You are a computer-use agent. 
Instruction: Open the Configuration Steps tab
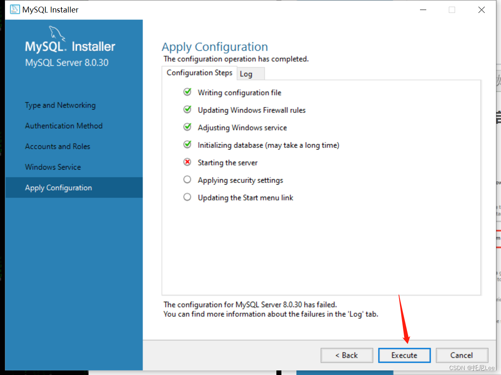point(200,72)
